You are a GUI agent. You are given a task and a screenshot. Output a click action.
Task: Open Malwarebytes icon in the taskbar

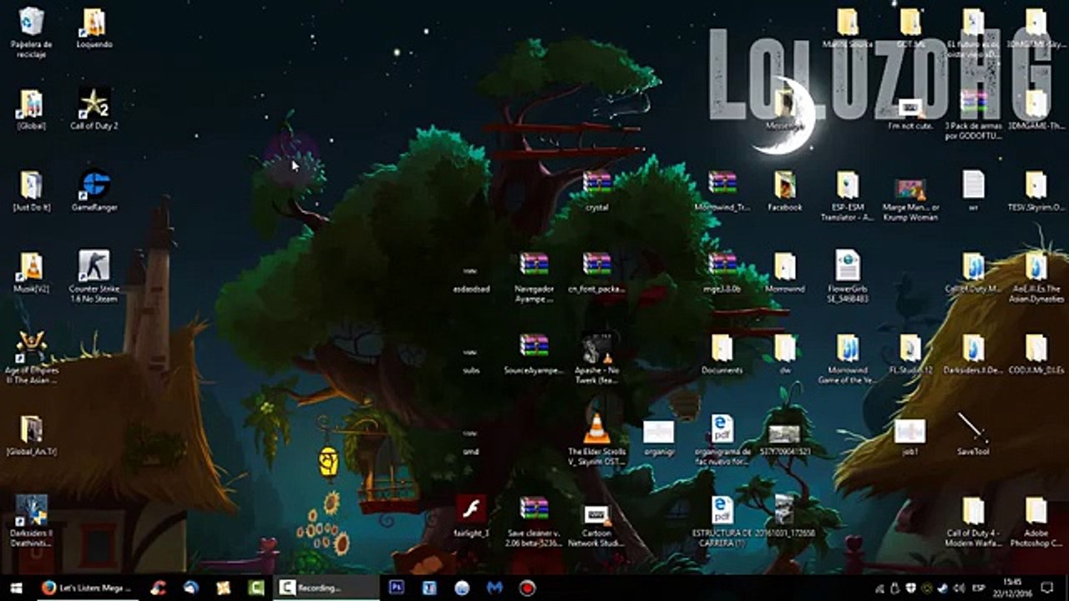point(494,588)
